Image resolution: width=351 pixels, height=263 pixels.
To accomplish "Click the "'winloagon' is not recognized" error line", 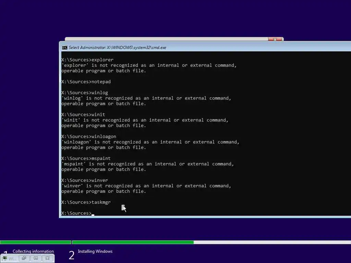I will [x=150, y=142].
